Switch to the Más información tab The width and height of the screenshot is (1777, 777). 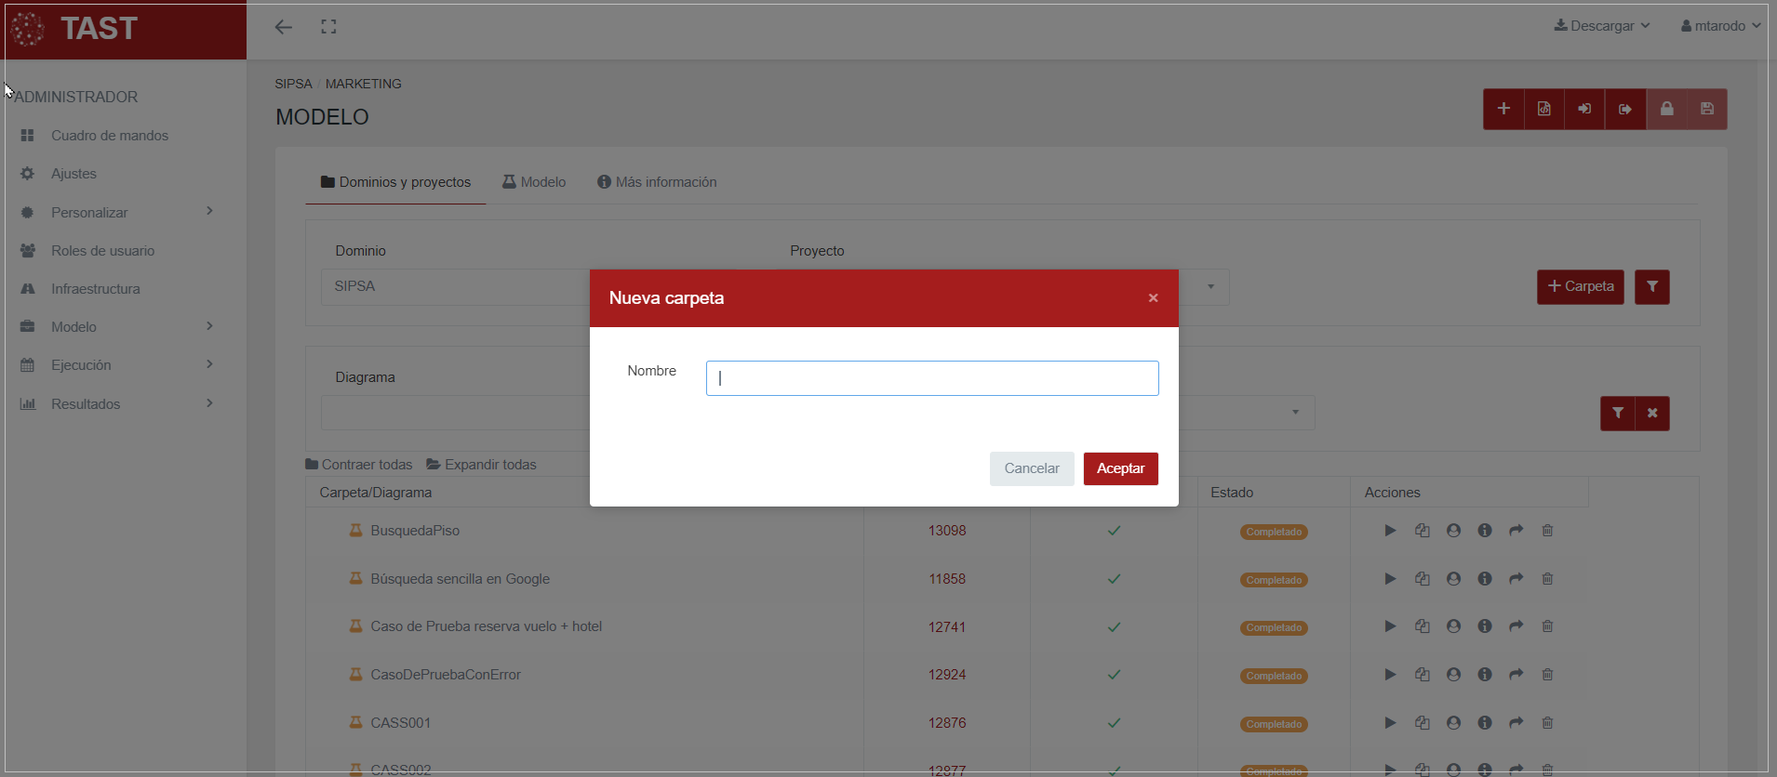click(x=657, y=182)
